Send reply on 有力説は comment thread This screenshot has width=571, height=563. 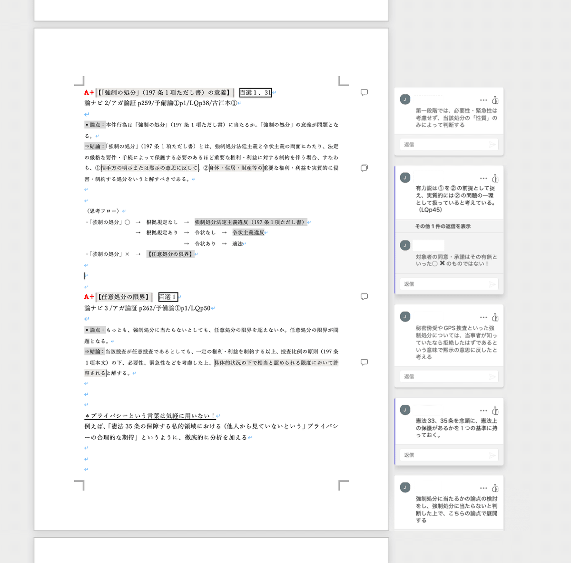(x=492, y=284)
